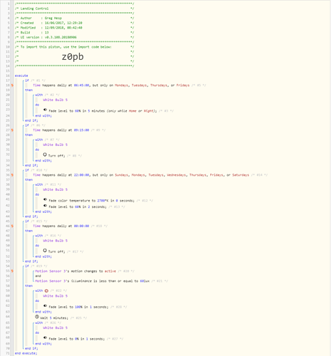Screen dimensions: 332x356
Task: Click the red circle icon next to with on line 59
Action: pos(46,290)
